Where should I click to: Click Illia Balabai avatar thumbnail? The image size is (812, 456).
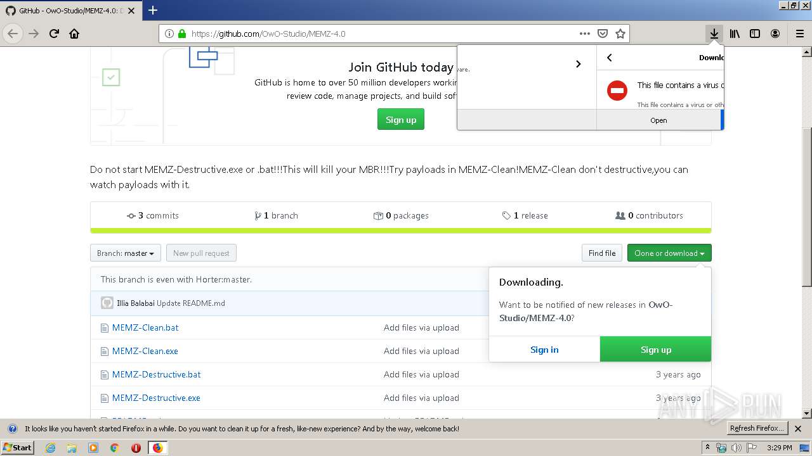(x=107, y=303)
